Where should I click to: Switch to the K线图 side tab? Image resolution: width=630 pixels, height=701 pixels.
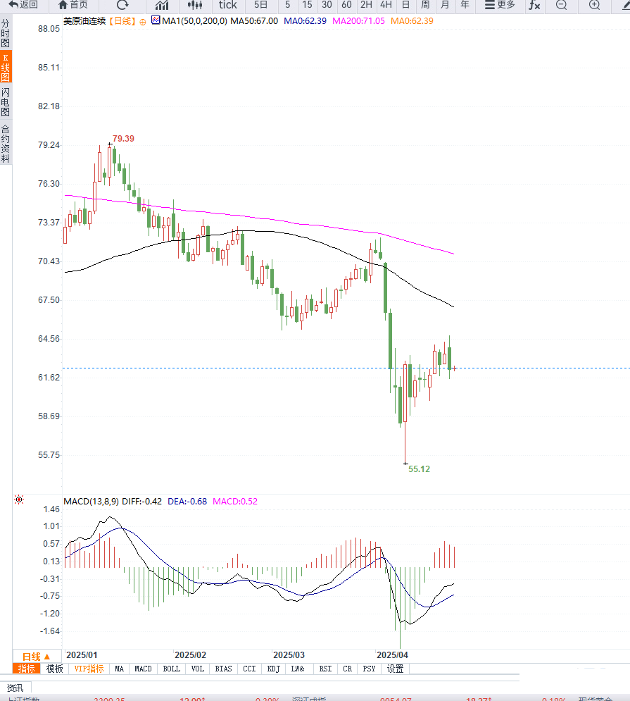click(6, 67)
